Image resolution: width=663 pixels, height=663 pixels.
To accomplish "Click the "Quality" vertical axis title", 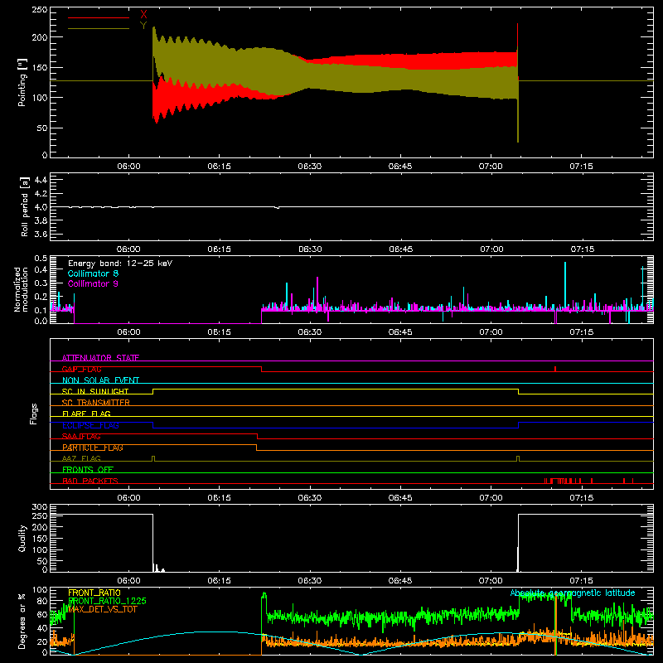I will (x=22, y=538).
